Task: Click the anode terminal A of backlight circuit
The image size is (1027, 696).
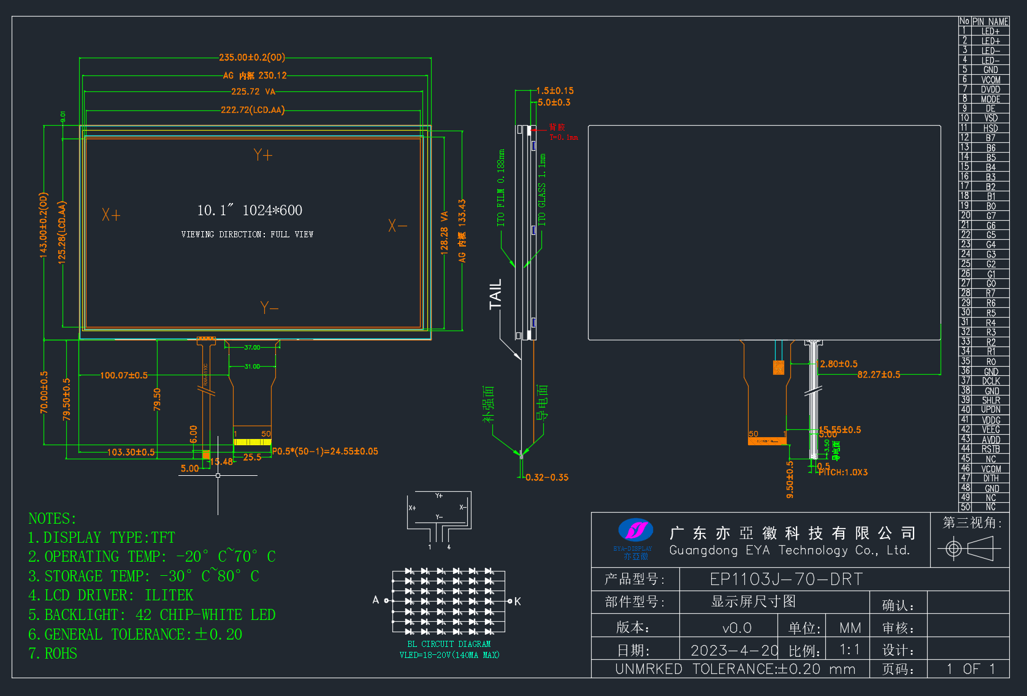Action: tap(376, 600)
